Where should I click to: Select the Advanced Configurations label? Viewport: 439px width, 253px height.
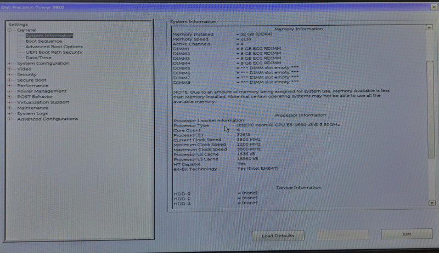47,119
